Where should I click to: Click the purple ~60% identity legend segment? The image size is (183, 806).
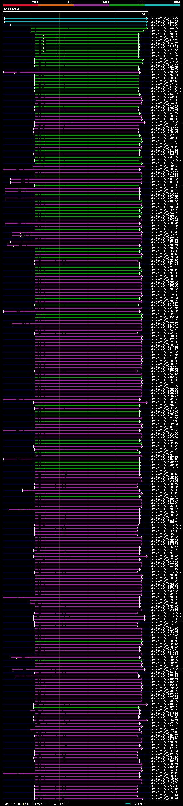pos(91,5)
